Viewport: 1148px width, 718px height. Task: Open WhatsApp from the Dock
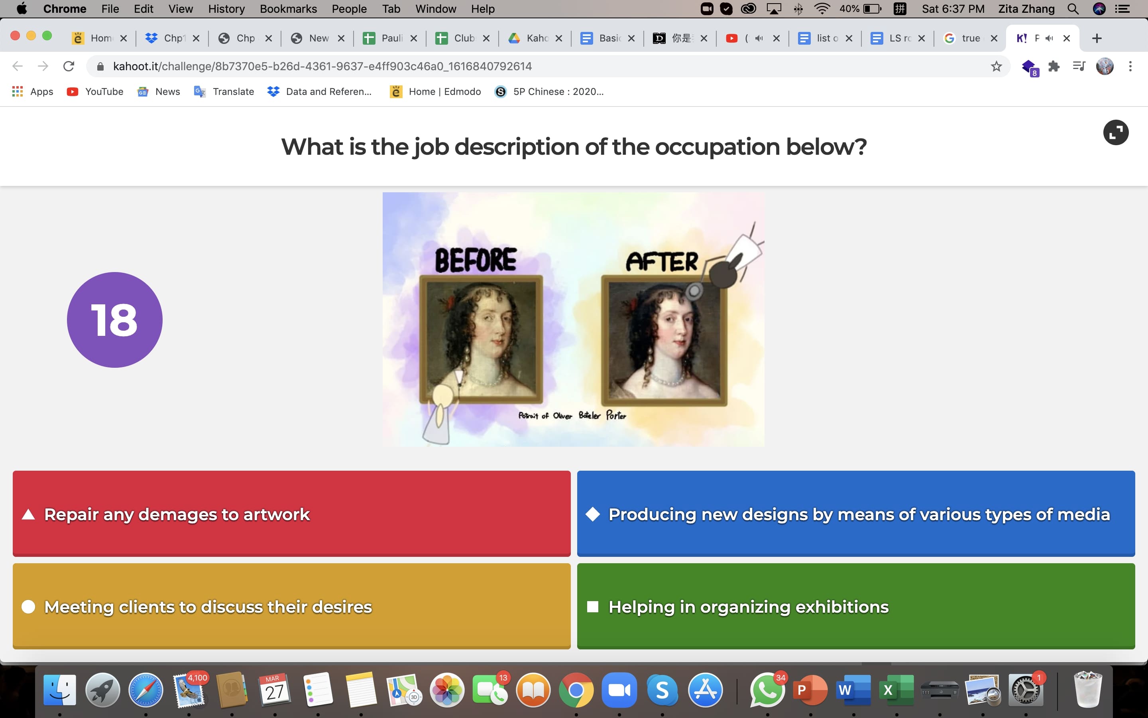[767, 690]
